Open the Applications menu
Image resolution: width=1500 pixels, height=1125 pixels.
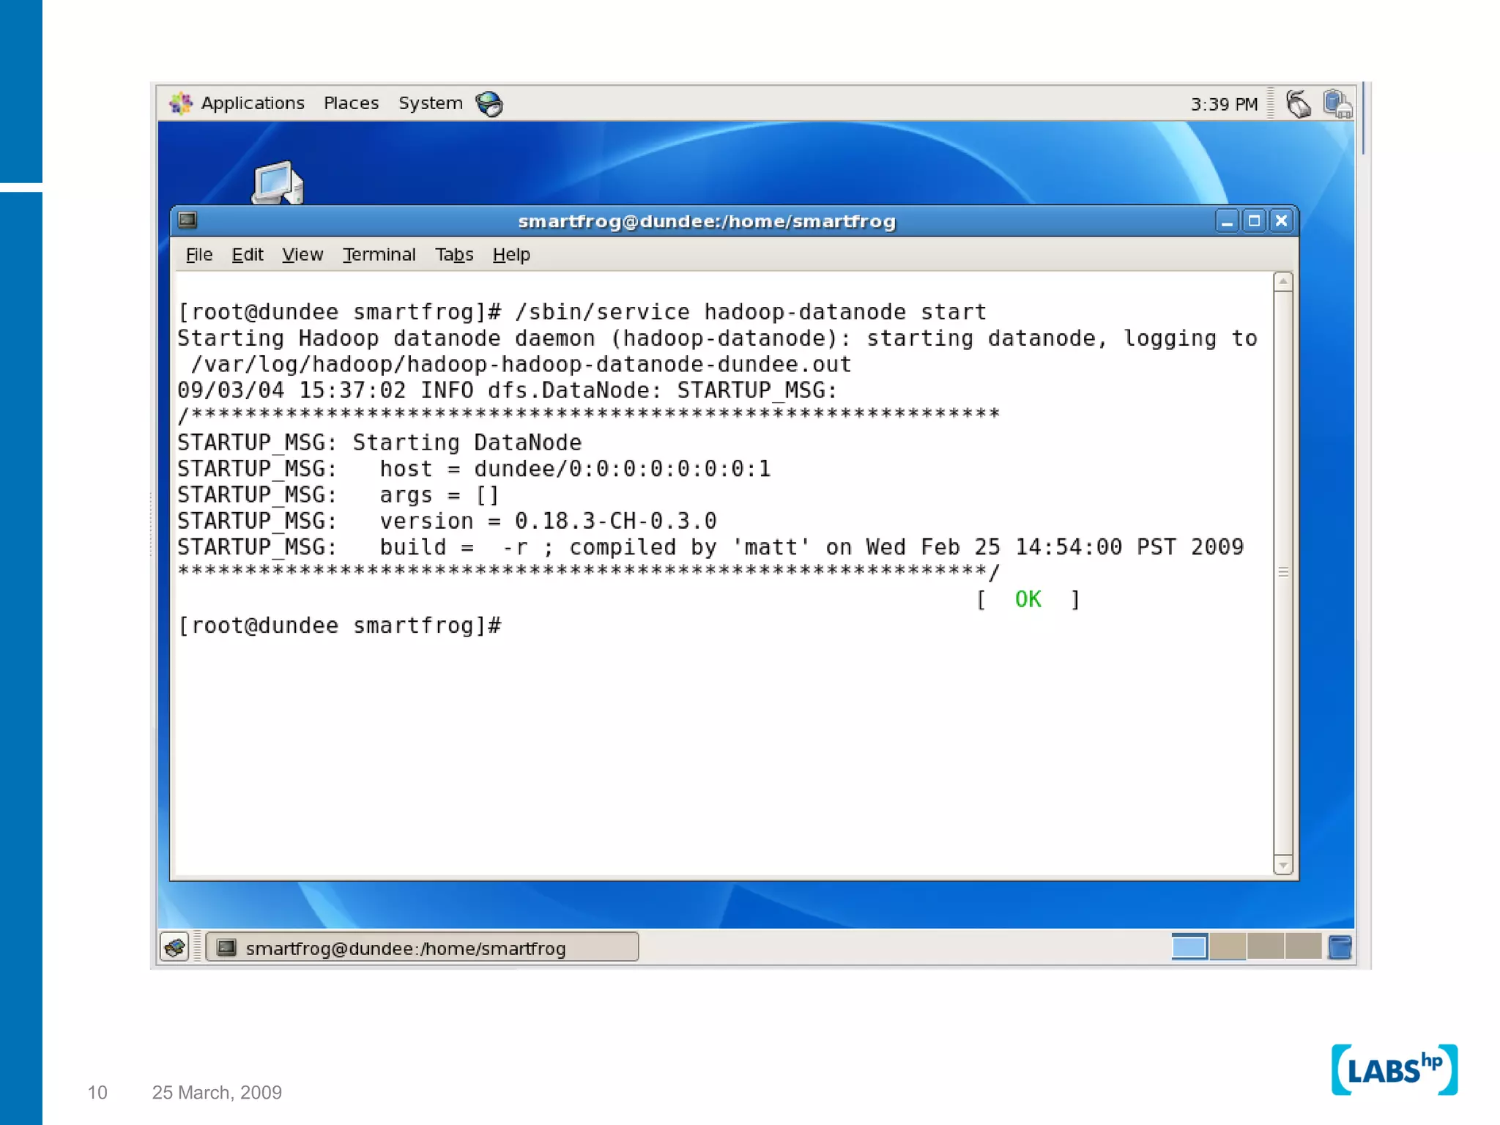pos(253,103)
